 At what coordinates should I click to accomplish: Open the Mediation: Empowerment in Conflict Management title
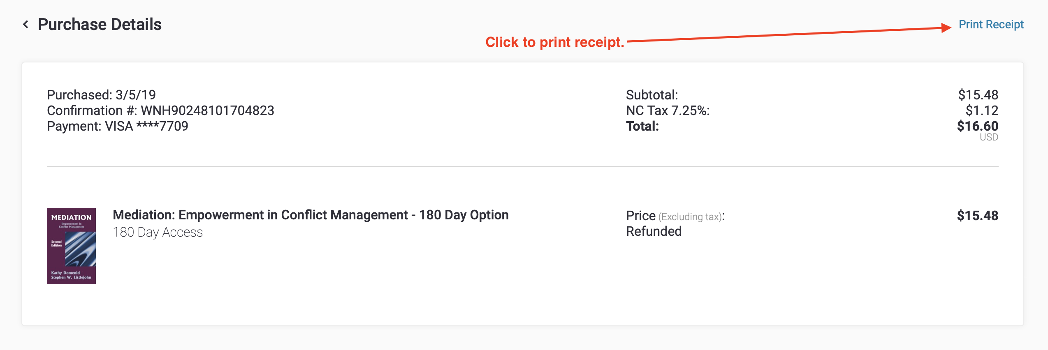(311, 215)
